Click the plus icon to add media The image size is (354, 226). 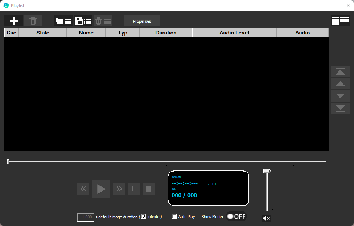click(x=14, y=21)
